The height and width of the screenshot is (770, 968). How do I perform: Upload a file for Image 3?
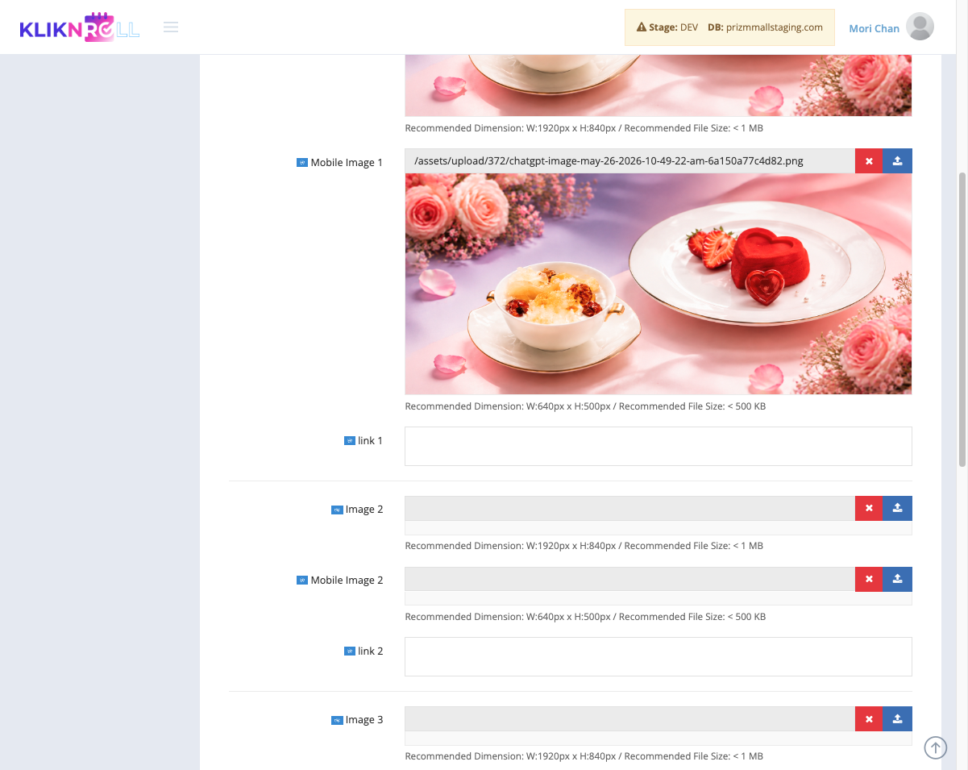click(898, 719)
